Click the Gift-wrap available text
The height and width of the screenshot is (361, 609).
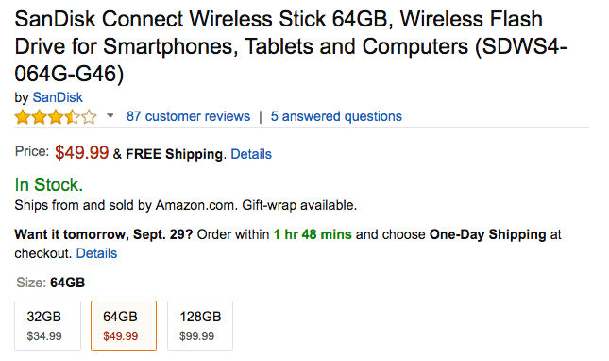tap(299, 205)
